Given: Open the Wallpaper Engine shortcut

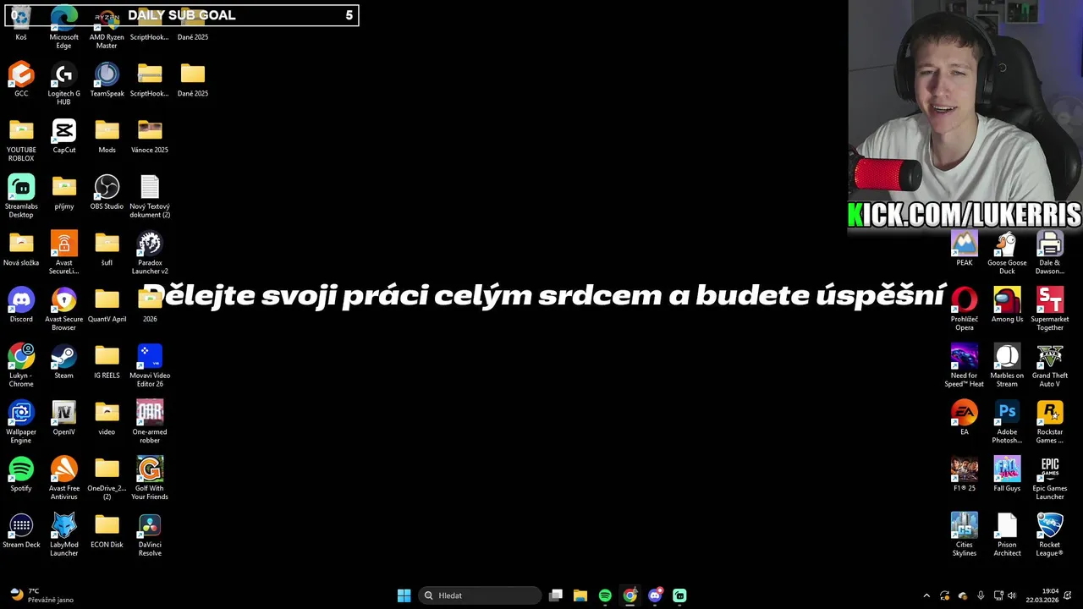Looking at the screenshot, I should (21, 422).
